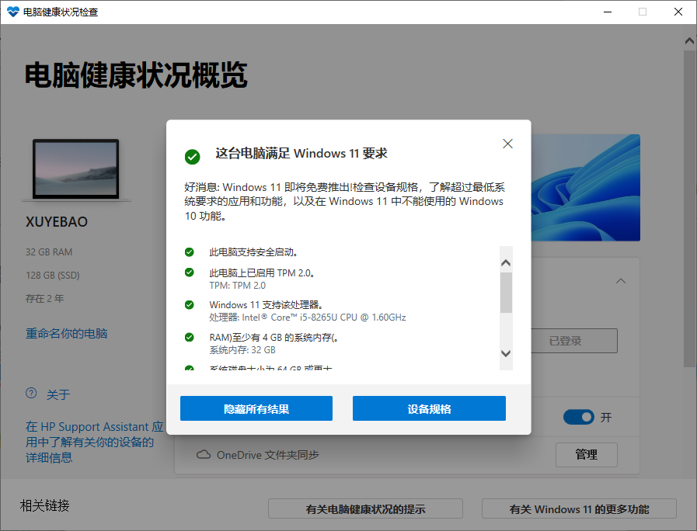Click the PC Health Check heart logo in title bar
The height and width of the screenshot is (531, 697).
[13, 12]
